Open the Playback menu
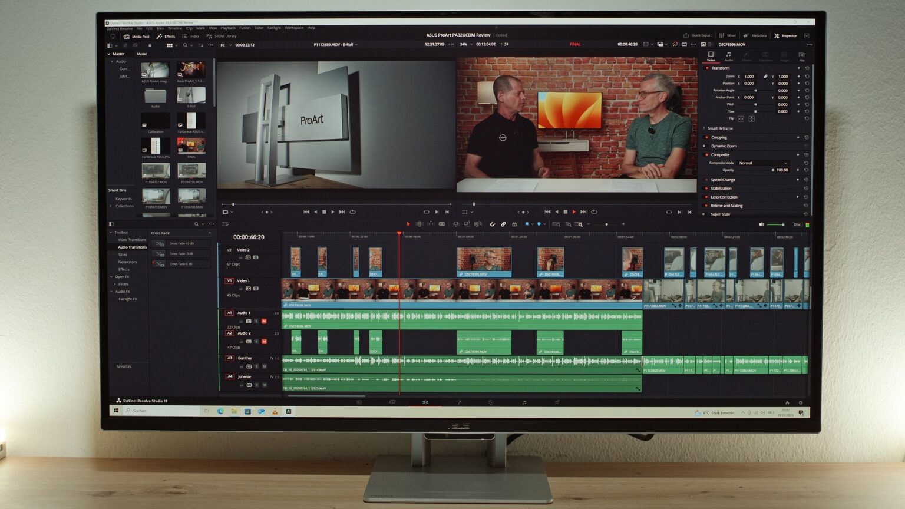Viewport: 905px width, 509px height. click(227, 28)
